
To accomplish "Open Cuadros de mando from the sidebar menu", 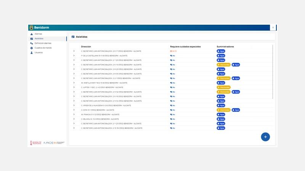I will [43, 48].
